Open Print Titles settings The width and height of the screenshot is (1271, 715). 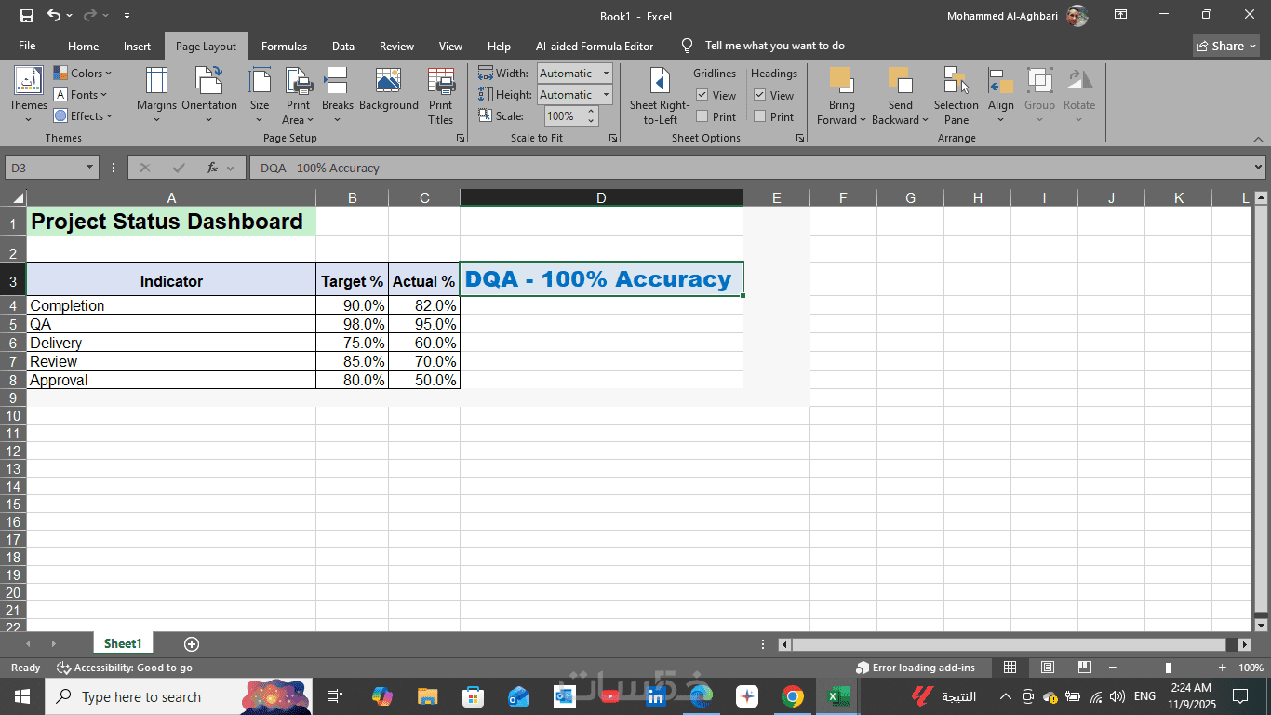click(441, 96)
